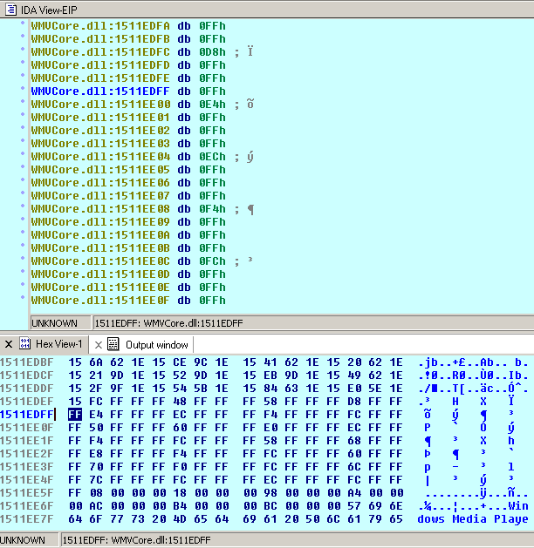This screenshot has width=534, height=548.
Task: Select line WMVCore.dll:1511EE0D
Action: [x=128, y=274]
